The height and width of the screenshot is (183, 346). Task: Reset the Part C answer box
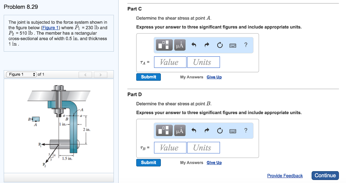(x=220, y=45)
